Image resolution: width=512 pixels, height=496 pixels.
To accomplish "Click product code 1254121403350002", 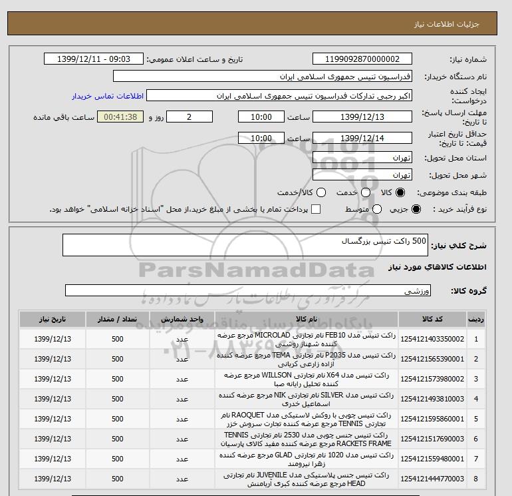I will pos(432,339).
